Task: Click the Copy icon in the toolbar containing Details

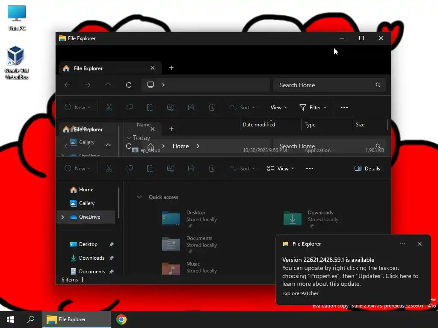Action: pos(130,168)
